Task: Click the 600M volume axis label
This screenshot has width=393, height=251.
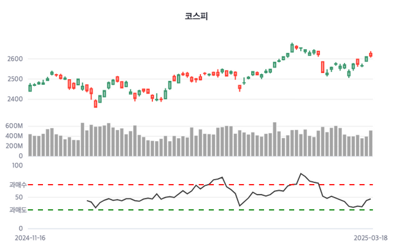Action: [x=14, y=126]
